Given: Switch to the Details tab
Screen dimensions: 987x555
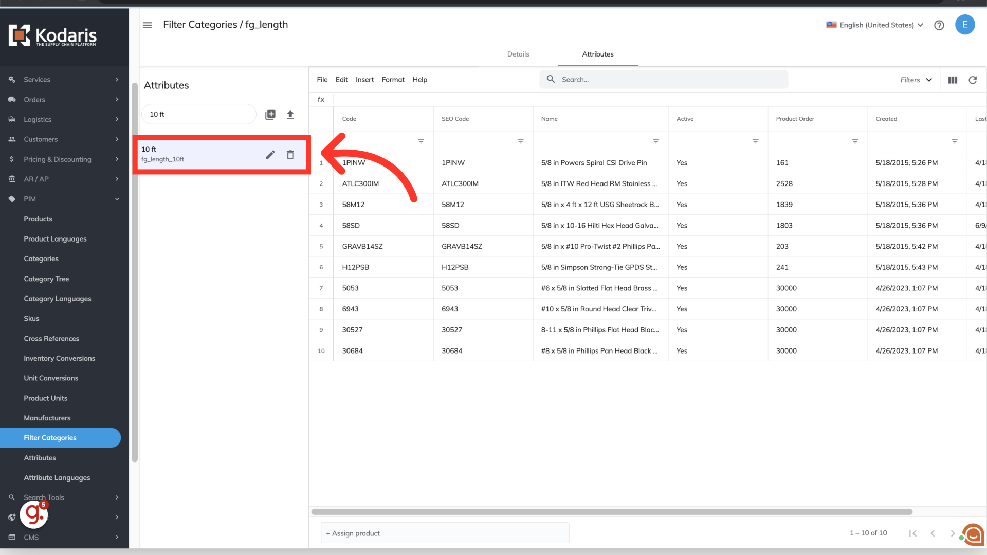Looking at the screenshot, I should [518, 54].
